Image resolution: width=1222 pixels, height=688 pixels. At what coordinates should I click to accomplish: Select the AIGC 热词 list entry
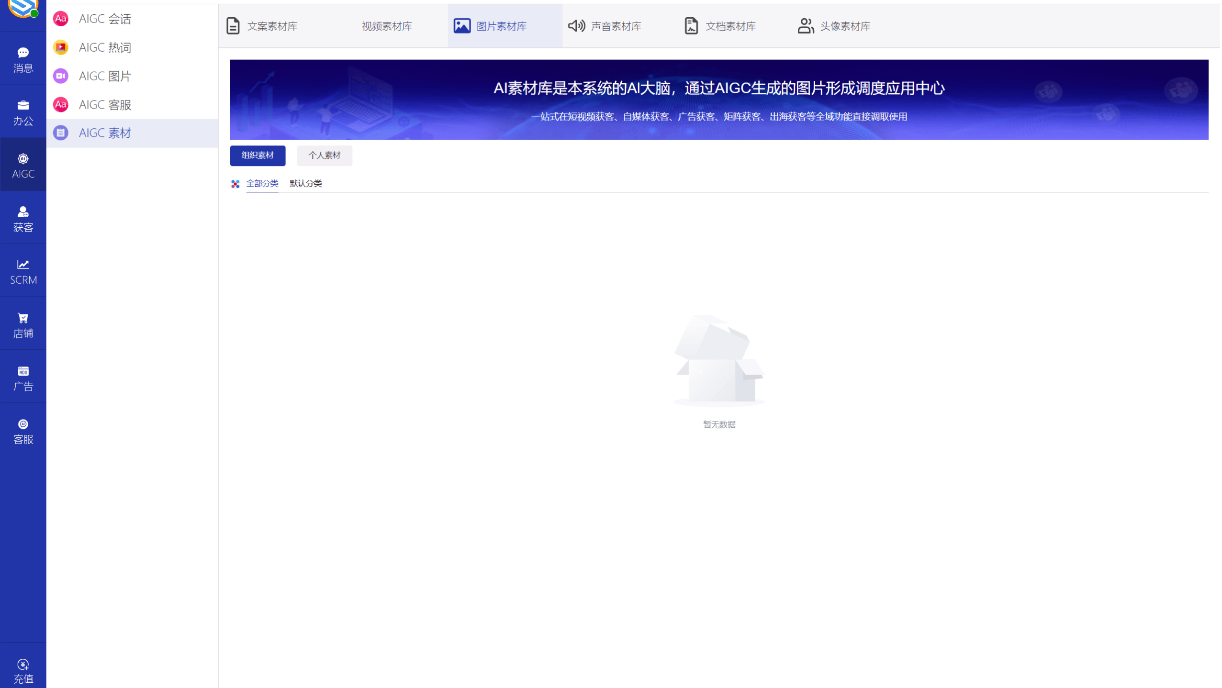[105, 47]
